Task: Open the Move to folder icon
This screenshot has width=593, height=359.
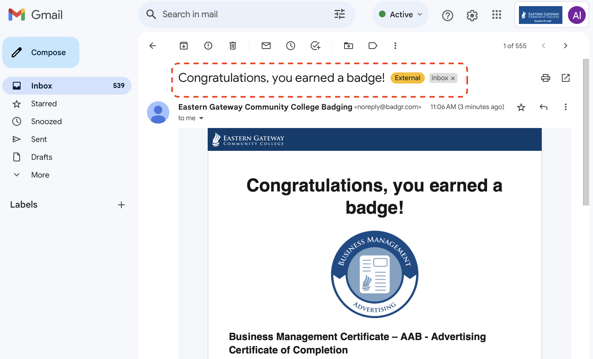Action: (x=348, y=46)
